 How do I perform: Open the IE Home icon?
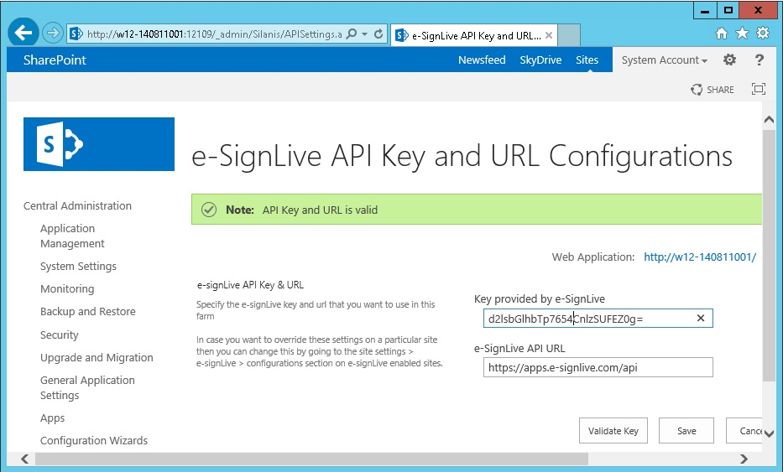pos(722,34)
